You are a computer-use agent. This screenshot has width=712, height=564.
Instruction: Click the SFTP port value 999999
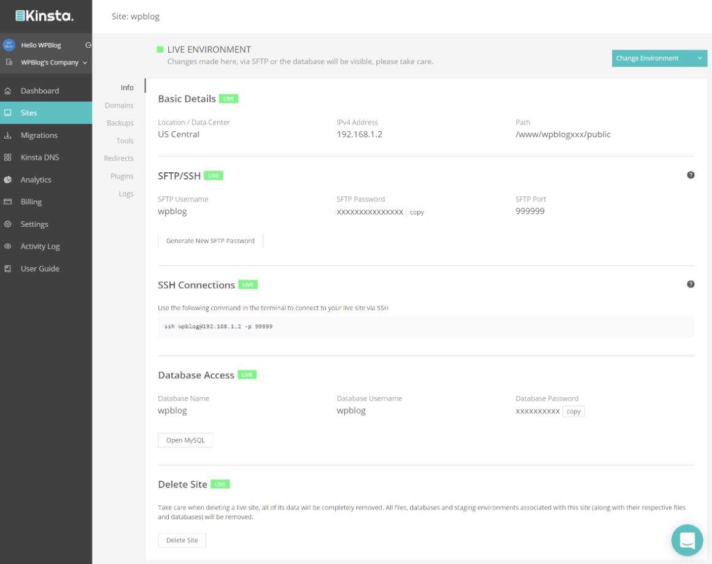tap(530, 211)
